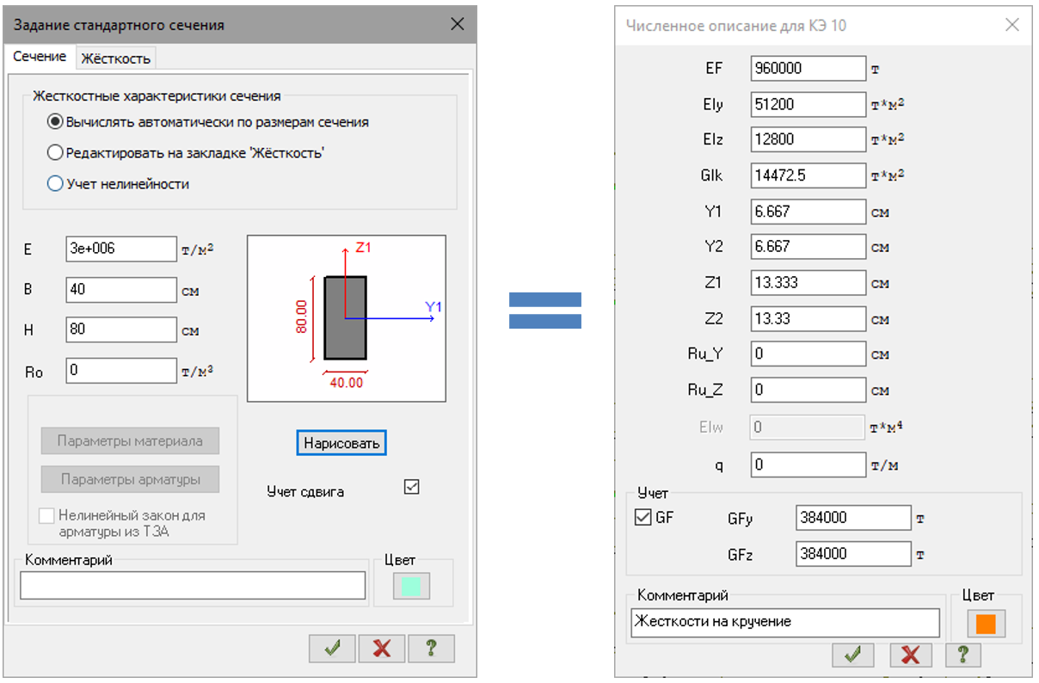Cancel the standard section dialog with red X
The width and height of the screenshot is (1039, 683).
tap(382, 649)
